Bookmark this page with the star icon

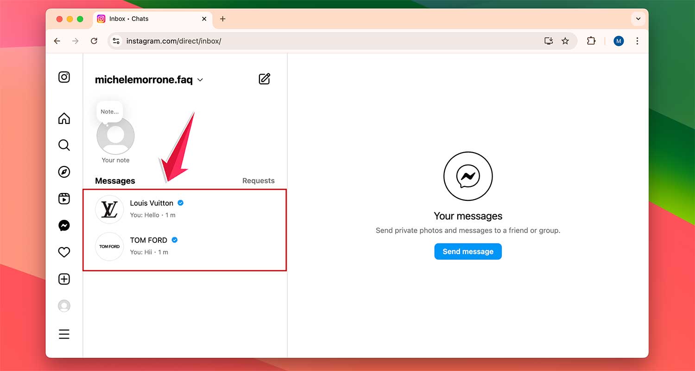pos(565,41)
